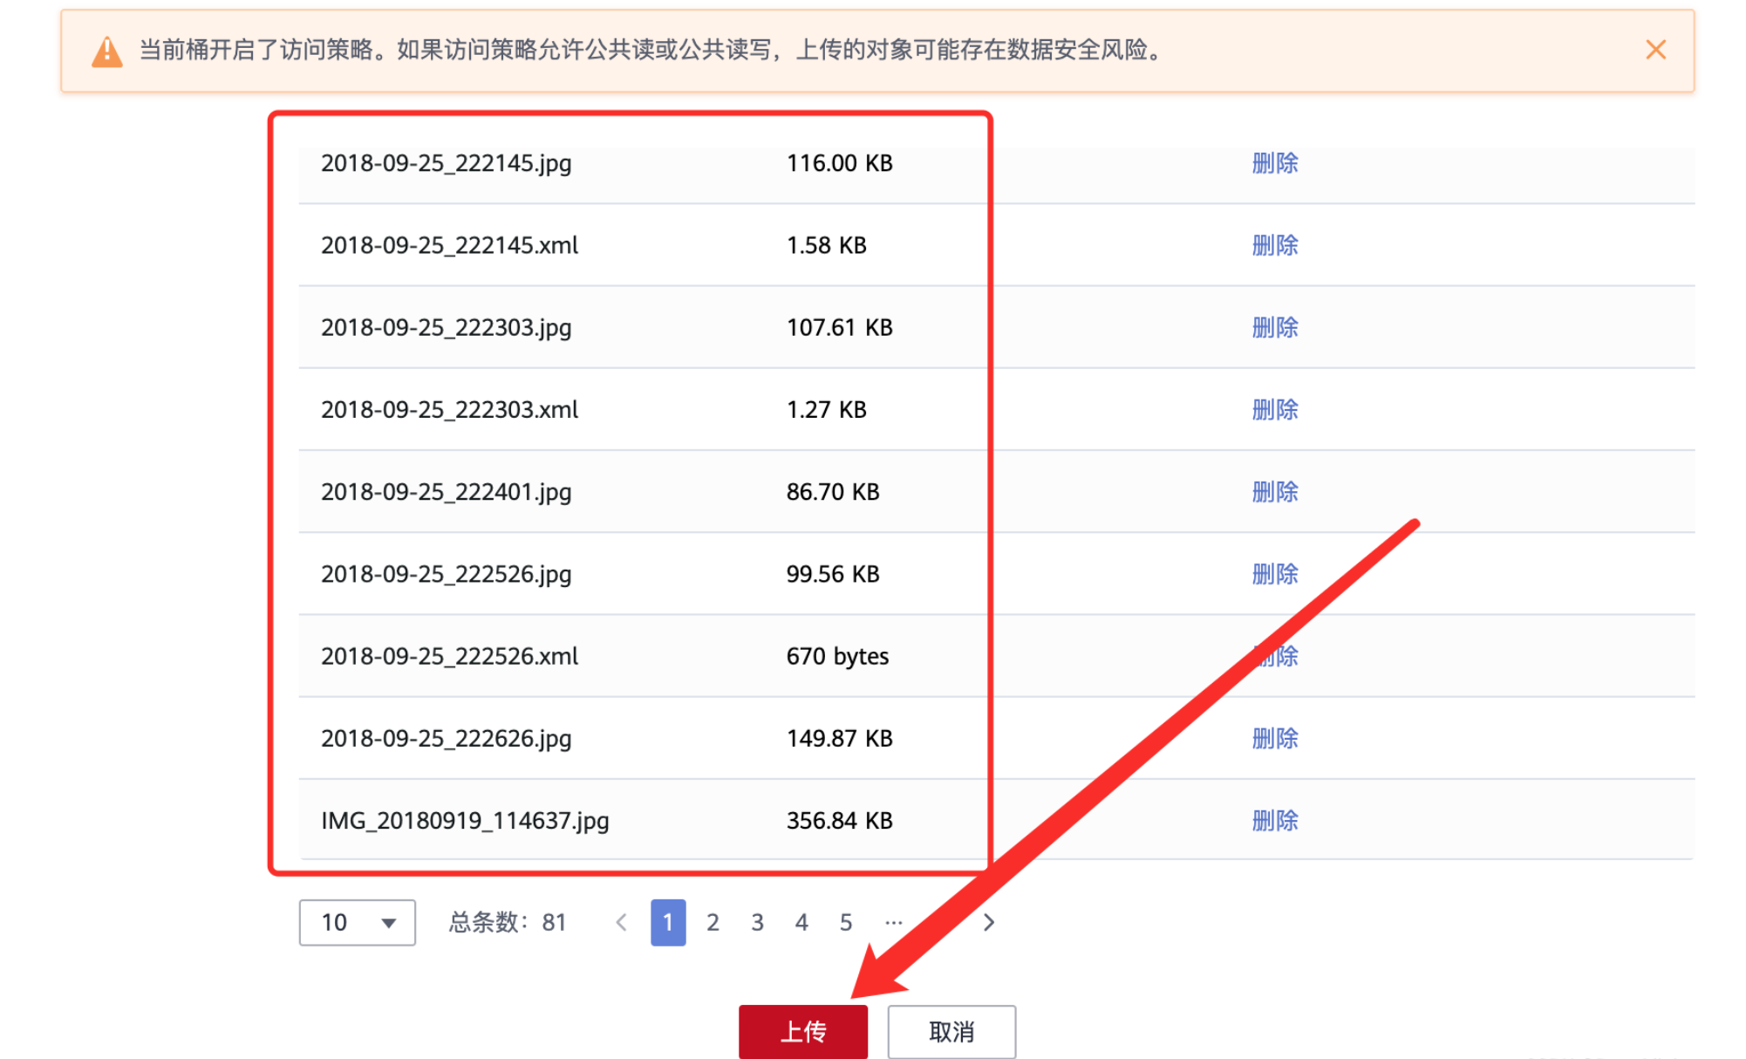
Task: Remove 2018-09-25_222401.jpg from upload list
Action: (1274, 492)
